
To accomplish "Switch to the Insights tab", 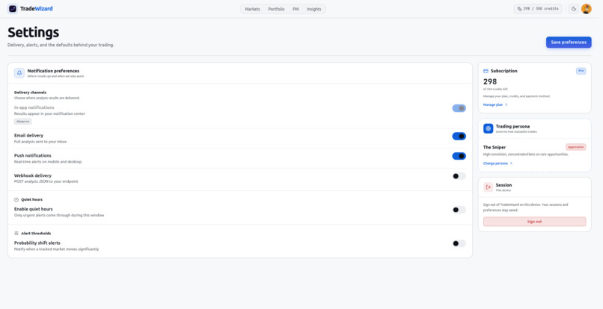I will (313, 9).
